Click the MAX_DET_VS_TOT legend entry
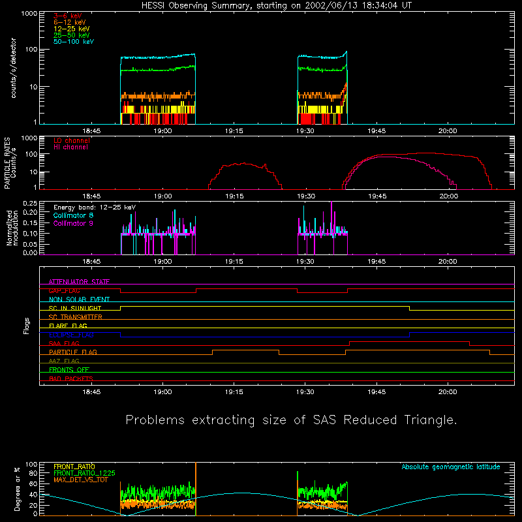This screenshot has height=522, width=522. click(x=80, y=480)
